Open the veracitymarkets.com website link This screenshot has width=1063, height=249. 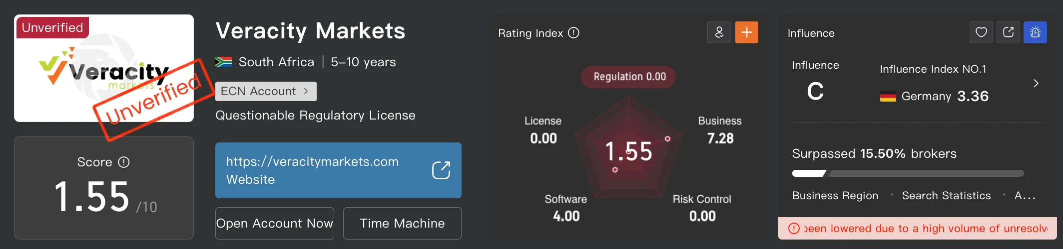click(338, 170)
